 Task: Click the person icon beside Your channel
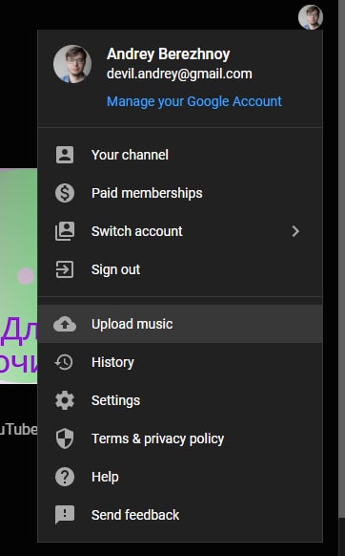click(65, 155)
